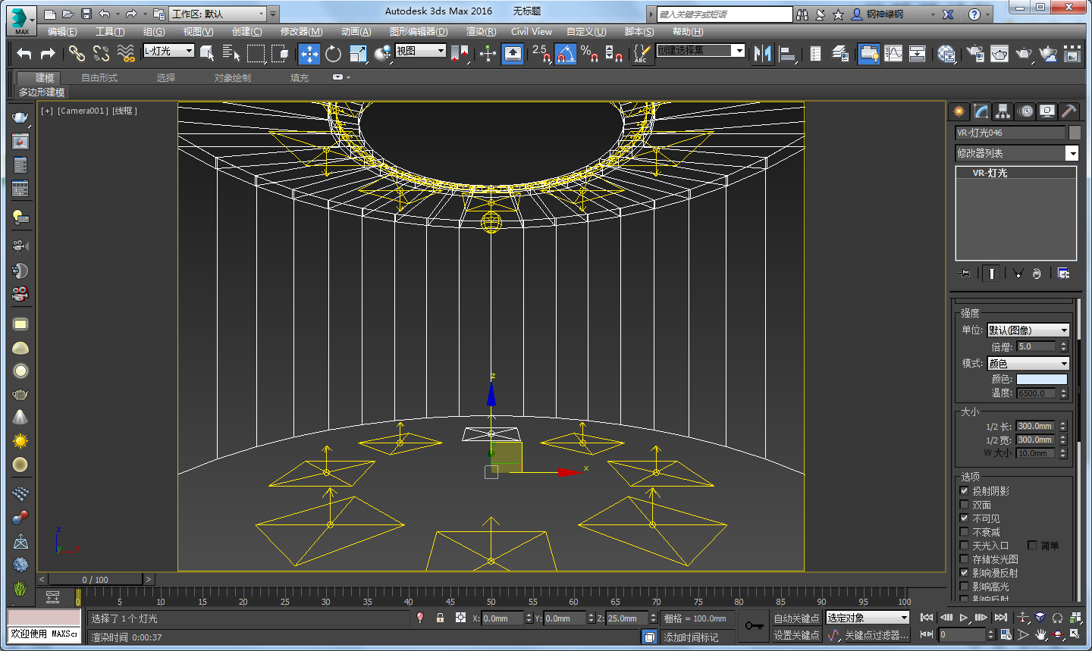The width and height of the screenshot is (1092, 651).
Task: Play animation with play button
Action: (963, 618)
